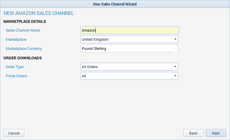Open the Marketplace Currency Pound Sterling dropdown
The height and width of the screenshot is (140, 230).
click(129, 48)
